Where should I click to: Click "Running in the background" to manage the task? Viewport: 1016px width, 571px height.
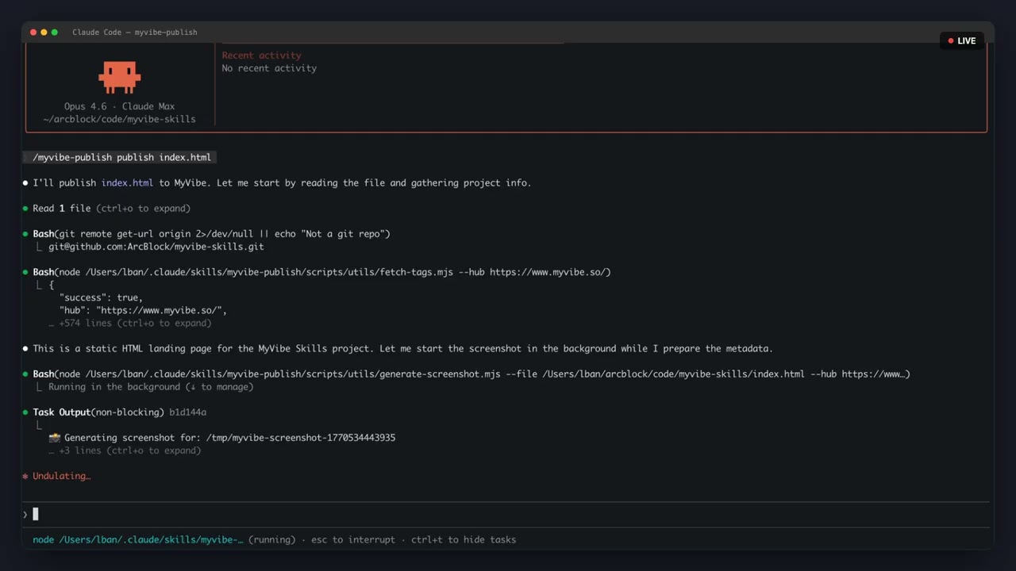tap(151, 387)
